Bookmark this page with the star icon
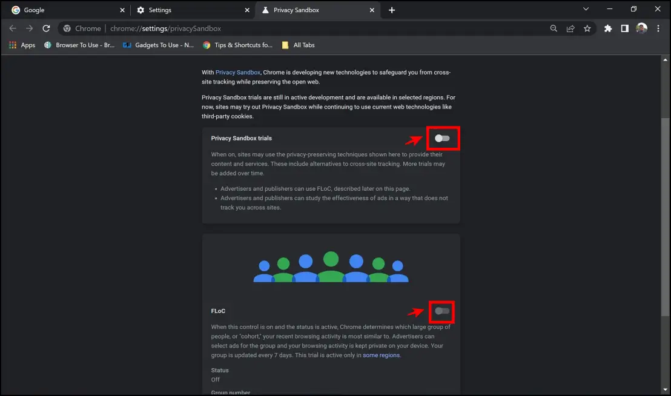This screenshot has height=396, width=671. click(587, 28)
